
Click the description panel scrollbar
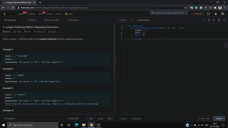(114, 51)
